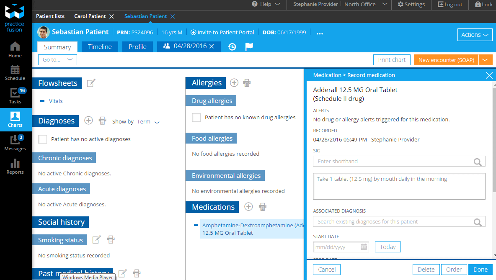Open the encounter history clock icon
The height and width of the screenshot is (280, 496).
pos(232,47)
